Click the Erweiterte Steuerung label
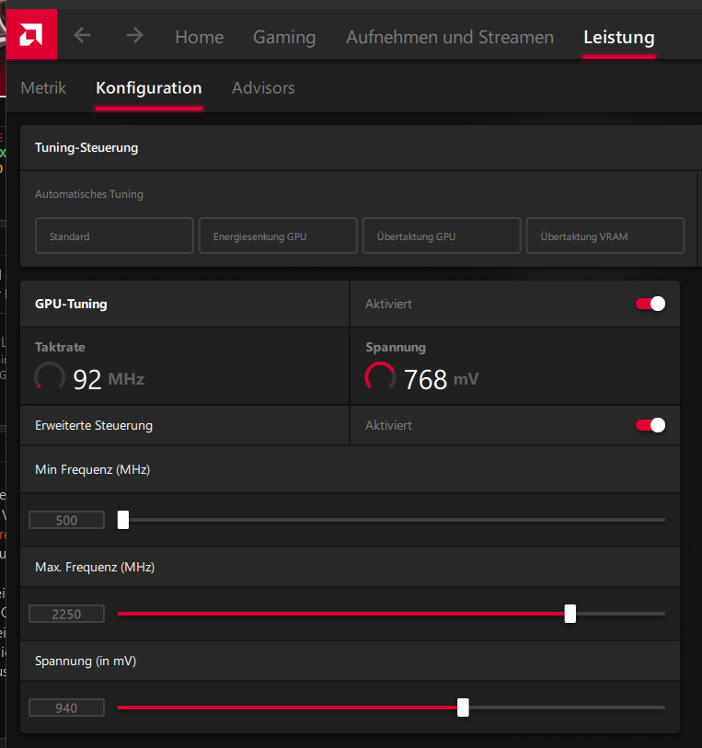This screenshot has height=748, width=702. [x=94, y=425]
